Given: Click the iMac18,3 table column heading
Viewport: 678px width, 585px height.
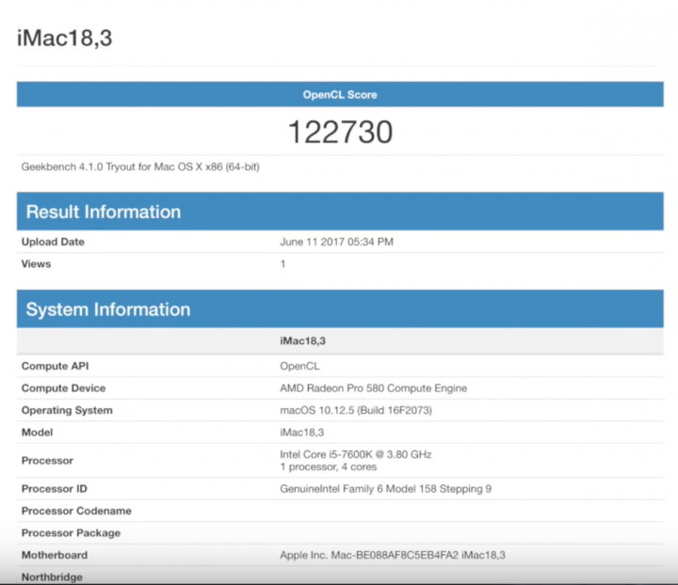Looking at the screenshot, I should pos(302,340).
